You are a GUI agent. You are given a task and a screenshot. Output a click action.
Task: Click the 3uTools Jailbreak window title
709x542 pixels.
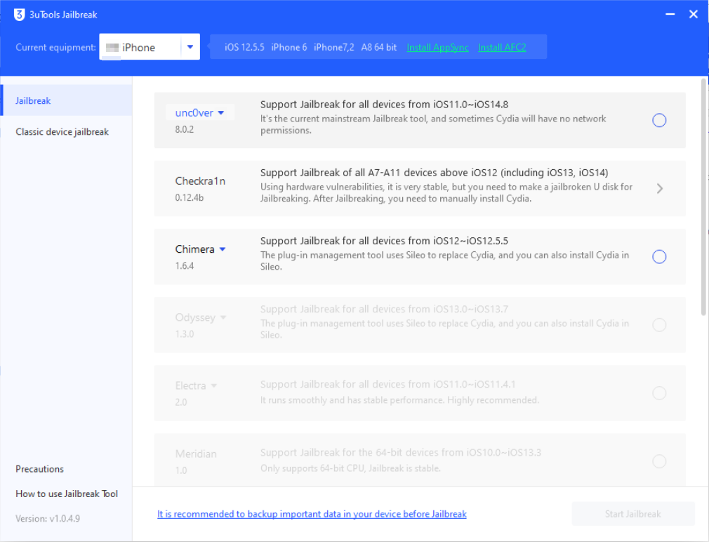click(63, 15)
